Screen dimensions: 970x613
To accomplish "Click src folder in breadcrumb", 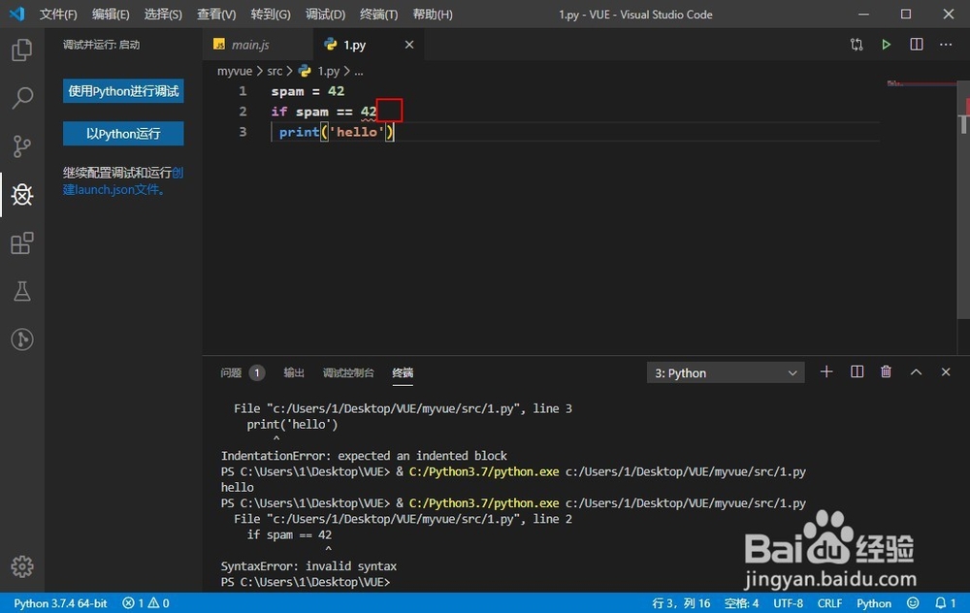I will pos(275,71).
